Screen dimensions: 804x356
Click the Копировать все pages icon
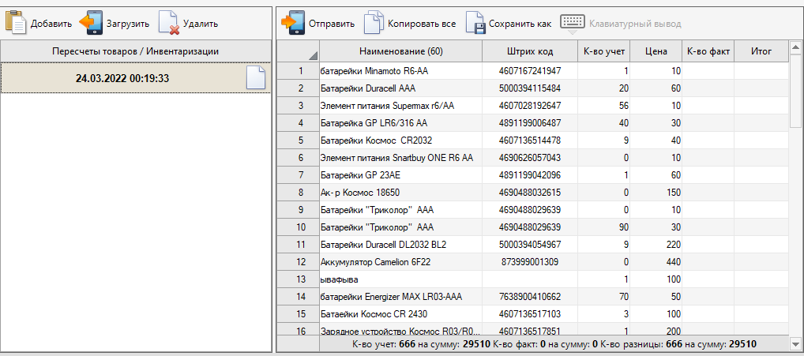click(x=374, y=23)
